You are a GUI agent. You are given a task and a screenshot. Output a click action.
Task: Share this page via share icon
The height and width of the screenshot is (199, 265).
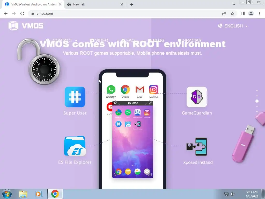(x=224, y=13)
